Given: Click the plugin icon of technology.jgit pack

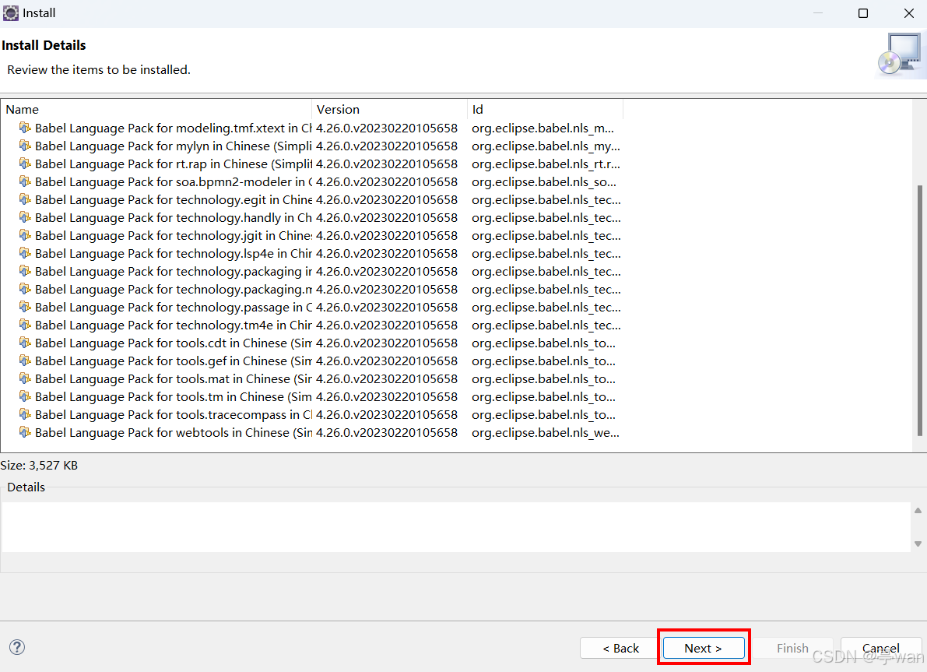Looking at the screenshot, I should click(25, 235).
